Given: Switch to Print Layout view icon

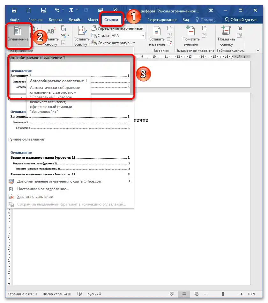Looking at the screenshot, I should (184, 294).
